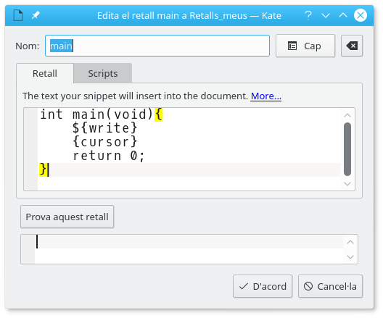Open the More... link

[266, 96]
